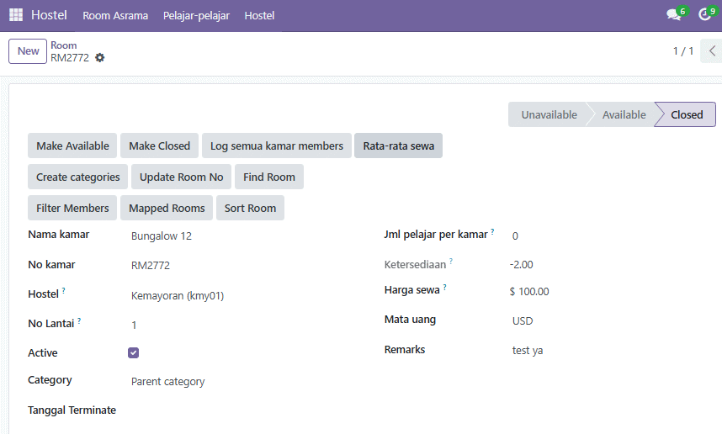Open the conversations chat icon

point(674,15)
